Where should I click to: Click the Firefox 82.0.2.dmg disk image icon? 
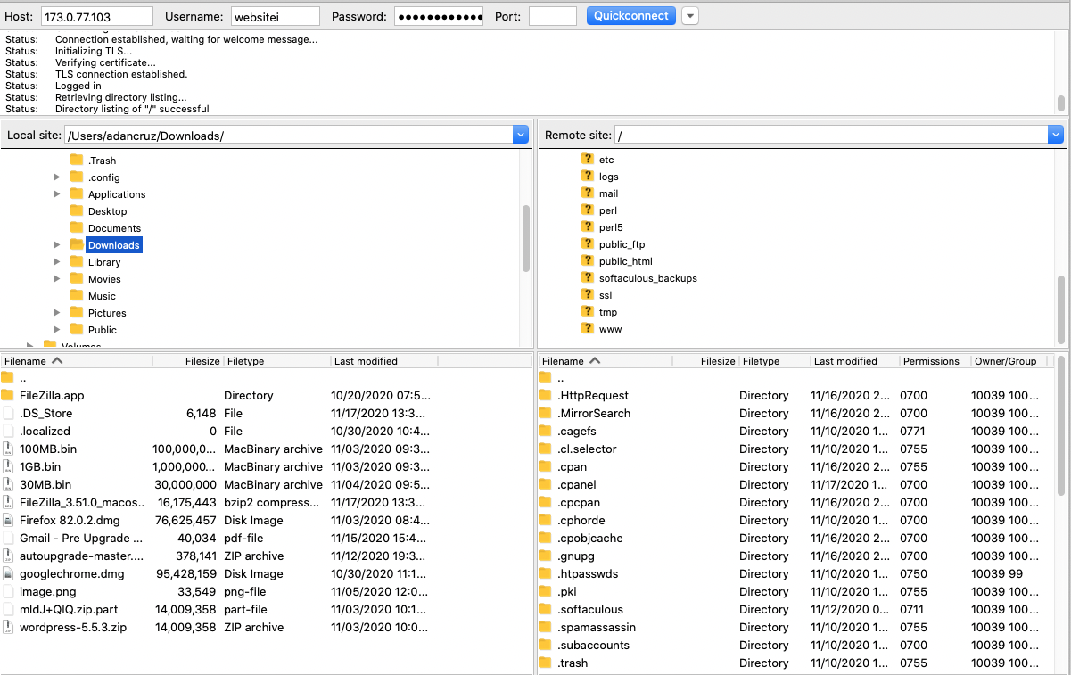[8, 521]
